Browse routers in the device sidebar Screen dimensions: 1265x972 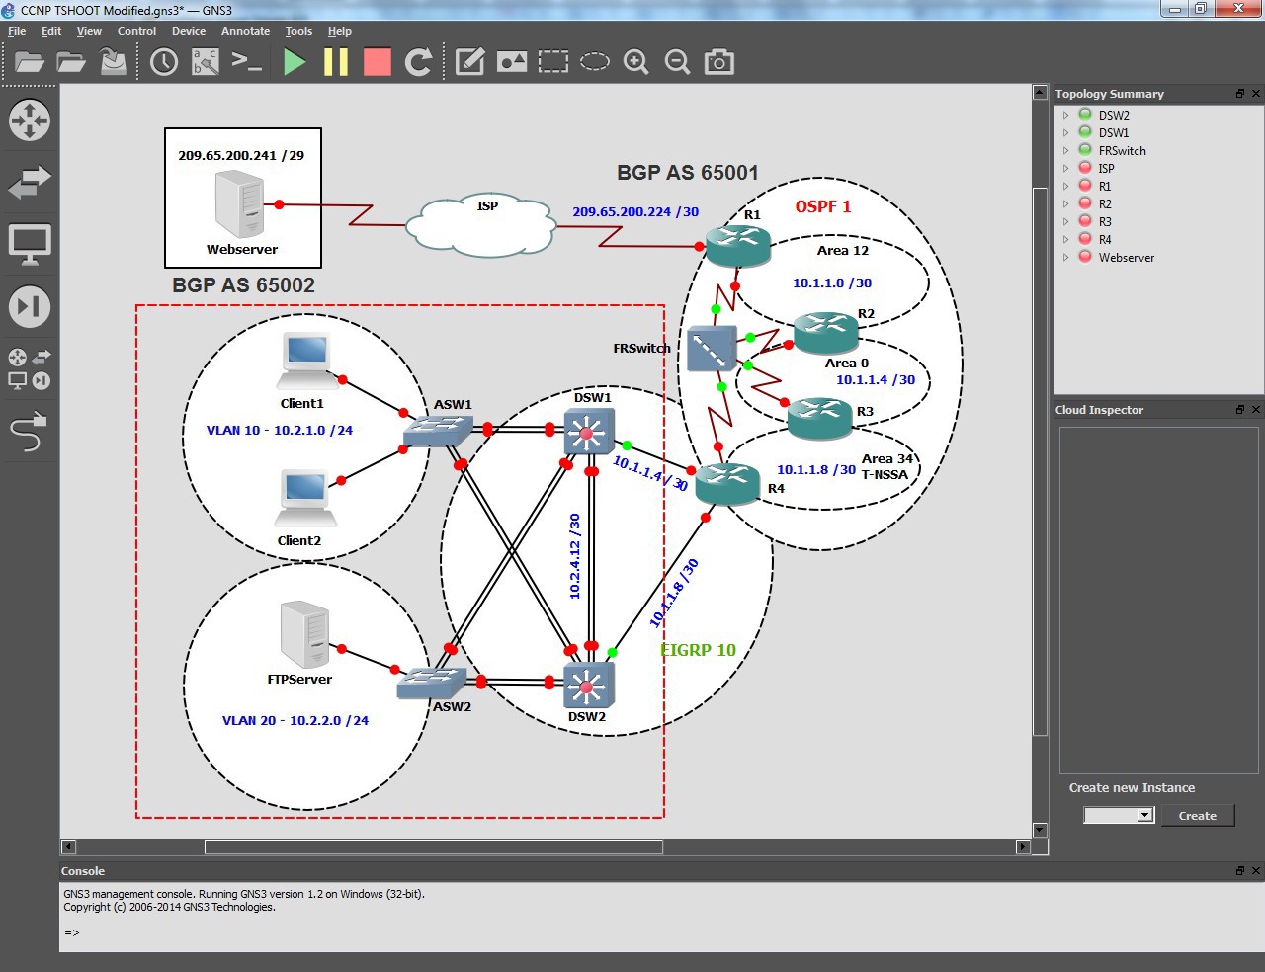(x=30, y=121)
